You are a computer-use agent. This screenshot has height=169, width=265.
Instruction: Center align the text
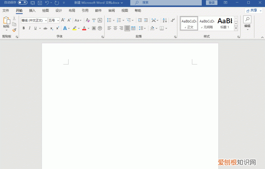pos(115,28)
